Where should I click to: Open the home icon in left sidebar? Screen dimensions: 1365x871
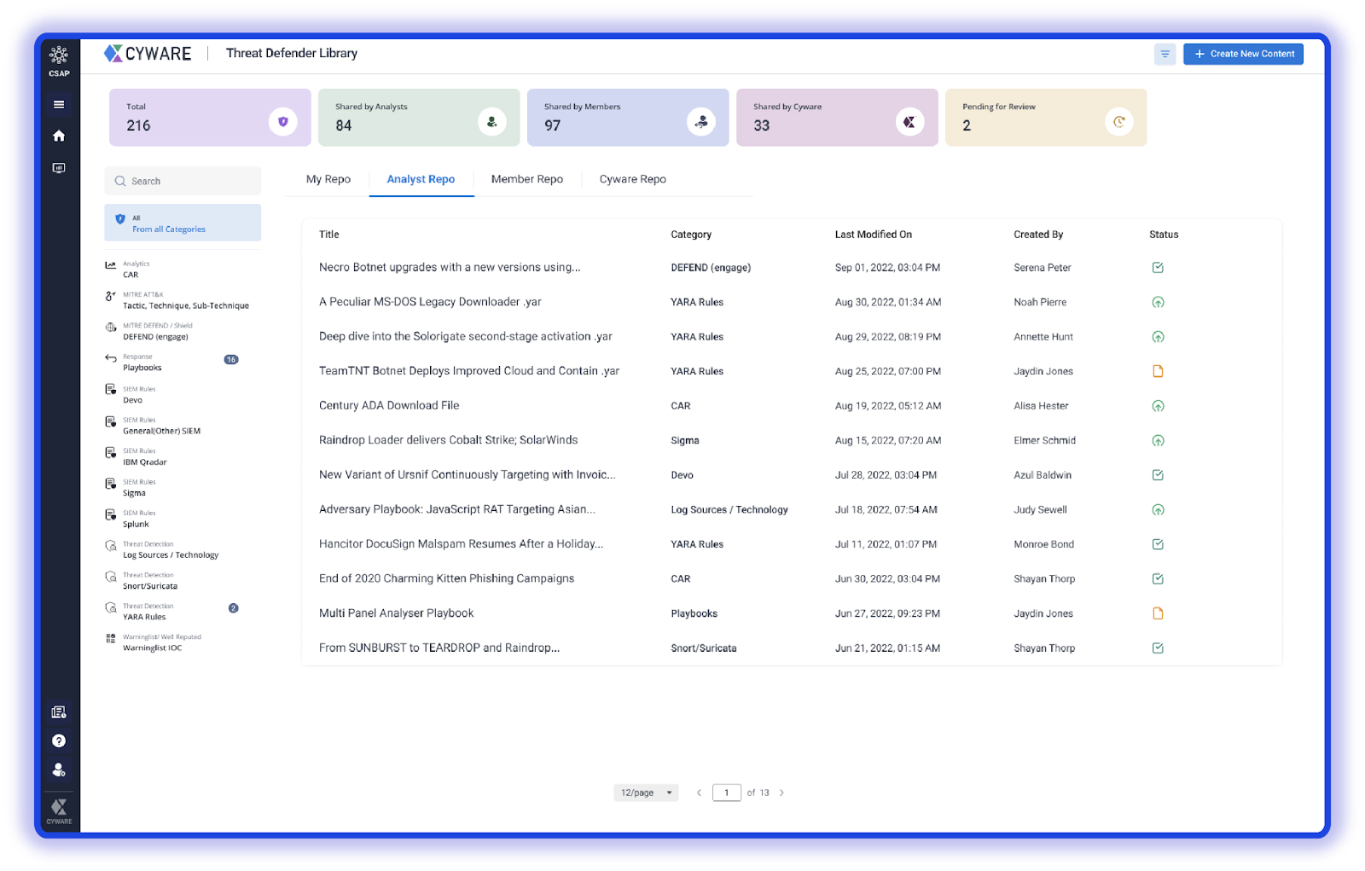tap(59, 136)
